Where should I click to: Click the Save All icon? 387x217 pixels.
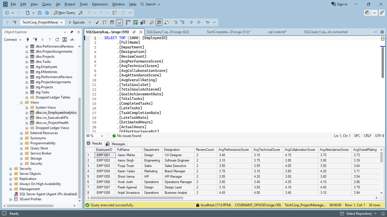tap(47, 13)
